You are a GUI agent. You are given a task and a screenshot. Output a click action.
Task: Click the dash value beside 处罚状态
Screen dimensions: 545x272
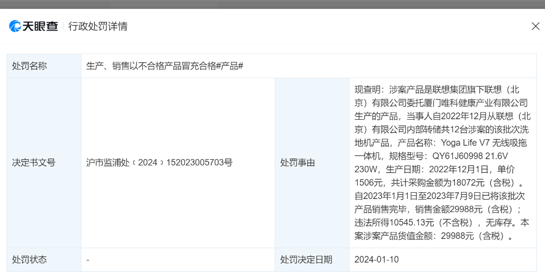tap(88, 259)
